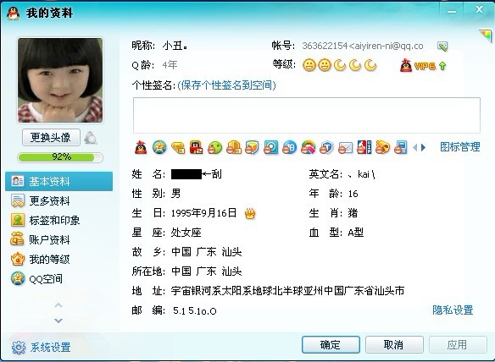This screenshot has width=495, height=362.
Task: Click the 92% profile completion bar
Action: (x=60, y=157)
